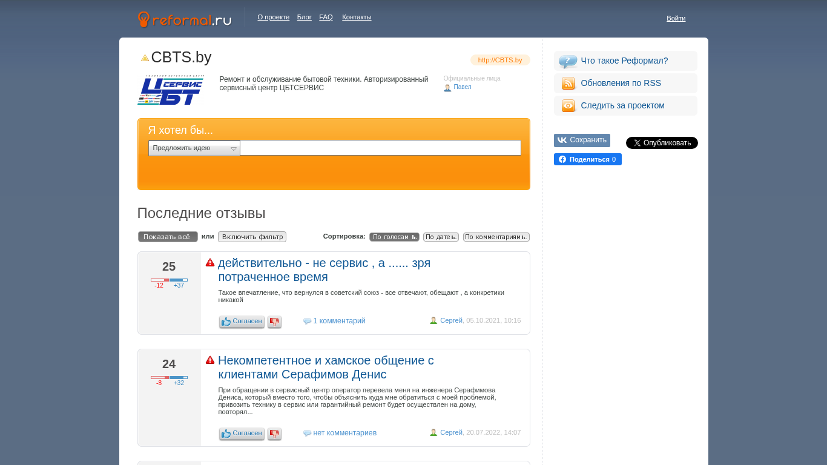Click the author avatar icon on the 05.10.2021 review
This screenshot has height=465, width=827.
tap(433, 320)
